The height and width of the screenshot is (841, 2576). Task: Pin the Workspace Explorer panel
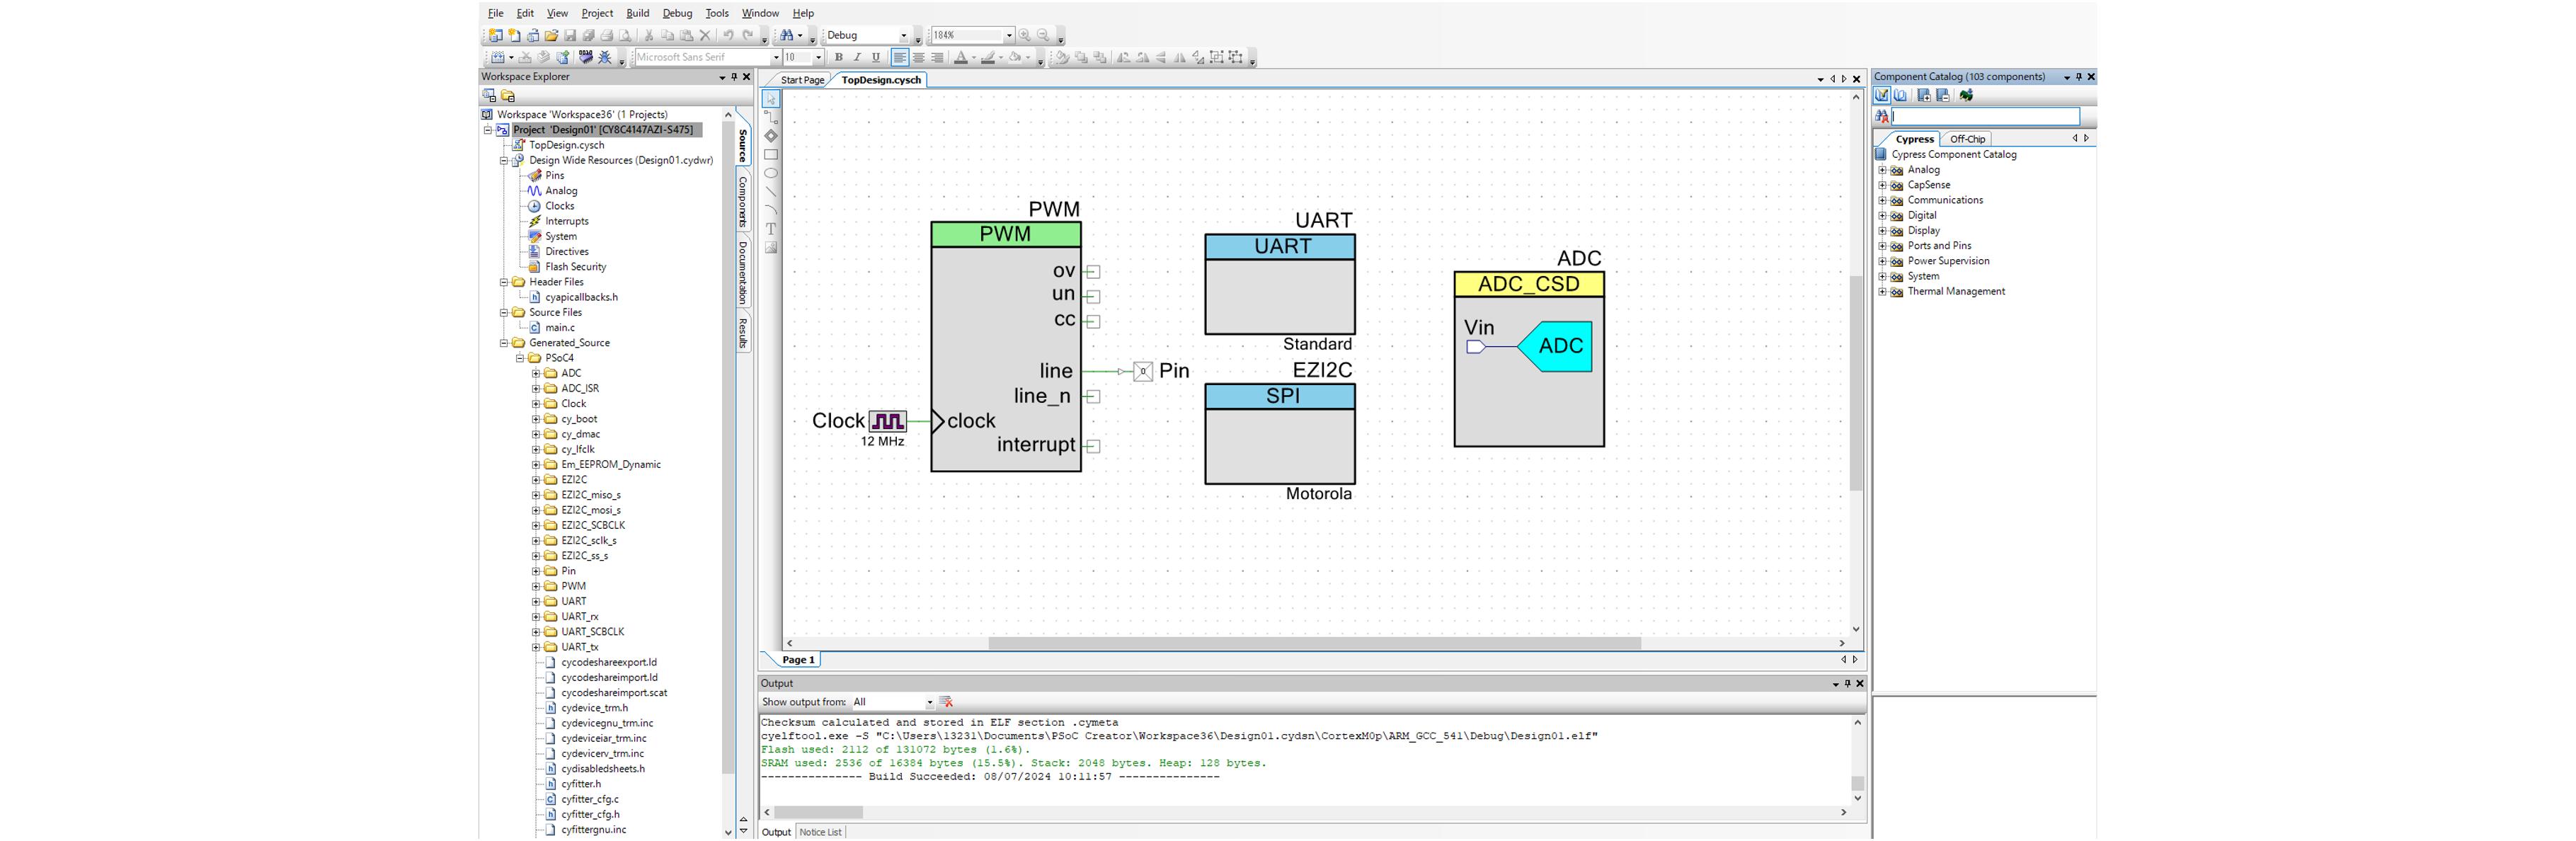click(x=734, y=77)
